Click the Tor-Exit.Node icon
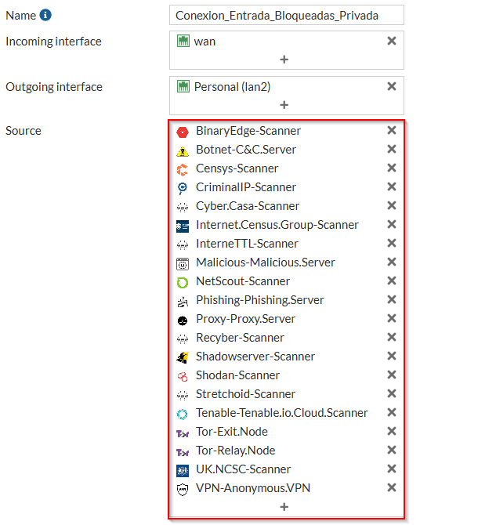Screen dimensions: 496x525 [183, 432]
